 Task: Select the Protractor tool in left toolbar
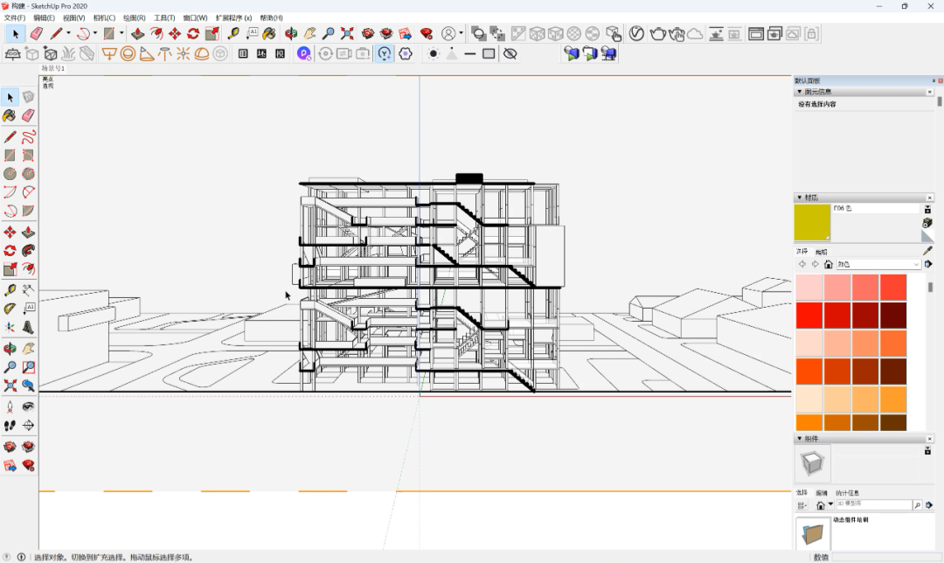[10, 309]
